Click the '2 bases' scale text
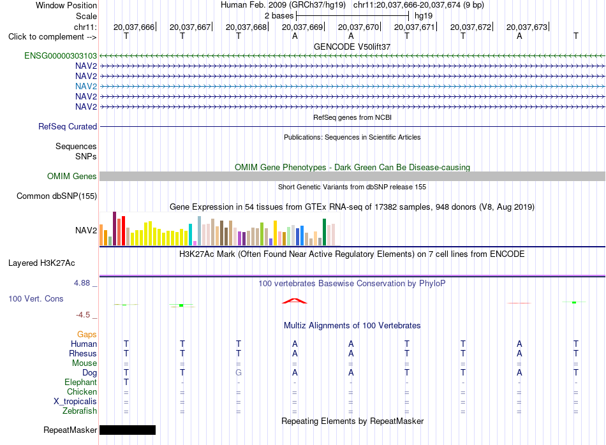The height and width of the screenshot is (445, 606). coord(279,16)
